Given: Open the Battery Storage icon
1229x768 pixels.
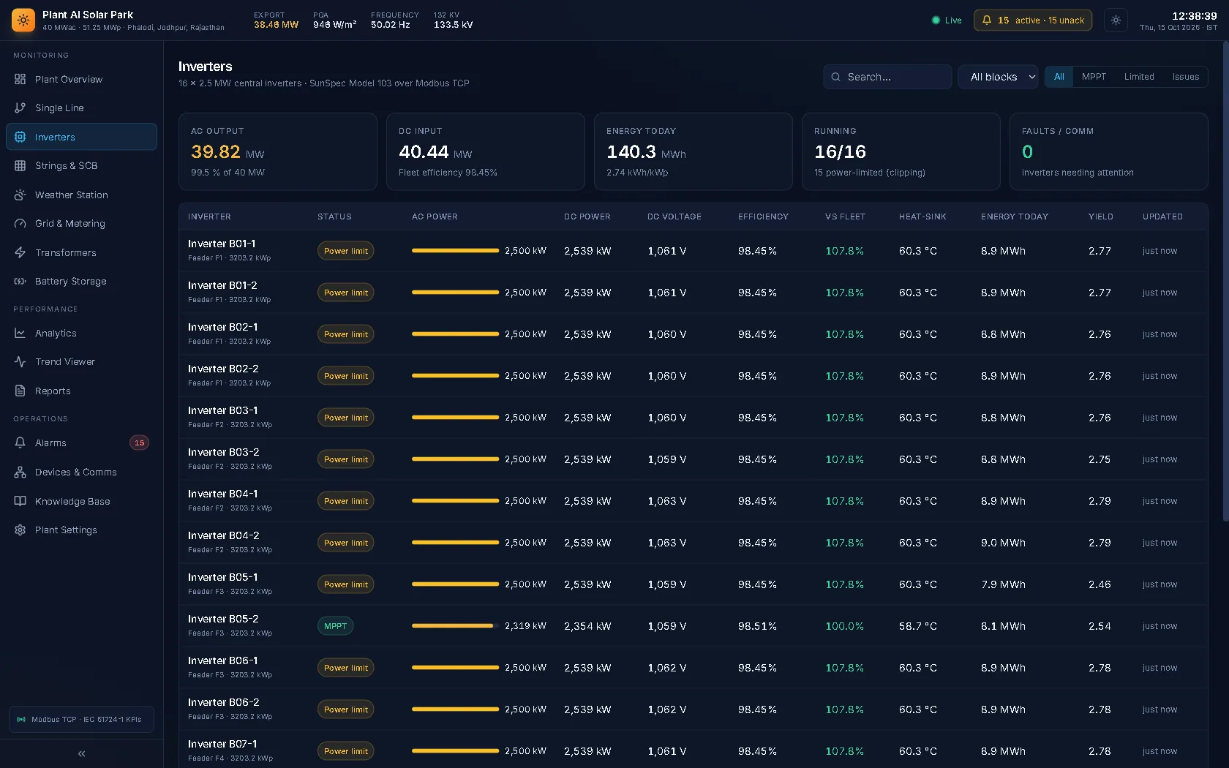Looking at the screenshot, I should 20,281.
